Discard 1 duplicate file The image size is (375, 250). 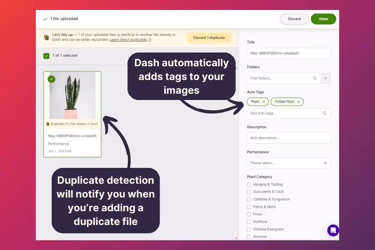pos(209,38)
